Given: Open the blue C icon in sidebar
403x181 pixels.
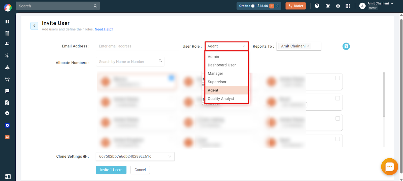Looking at the screenshot, I should [x=7, y=125].
